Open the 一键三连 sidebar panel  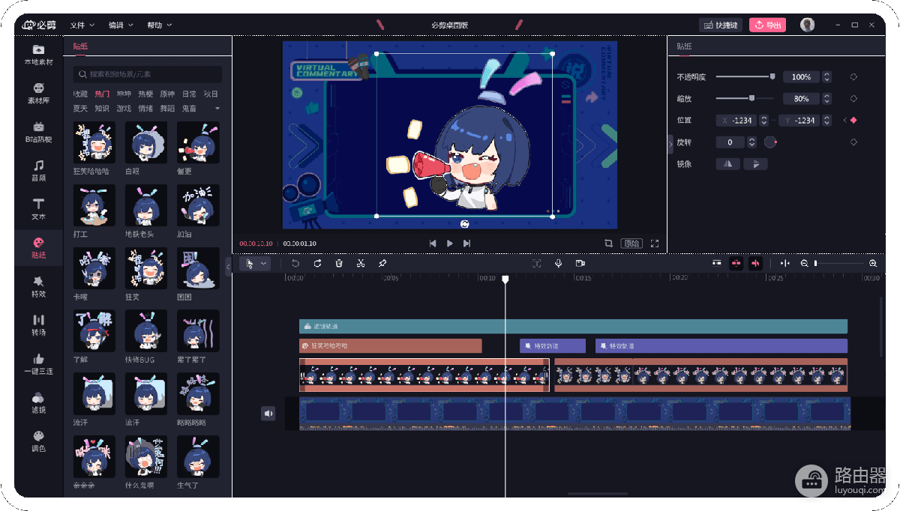click(38, 364)
